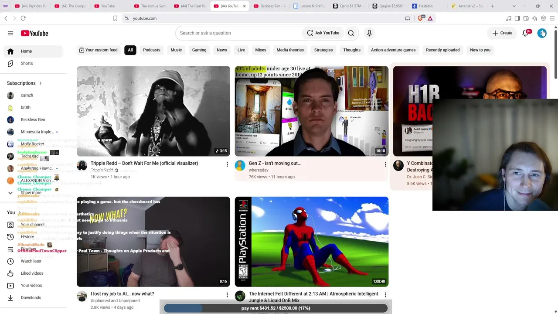Reload the page in the browser
558x314 pixels.
(23, 18)
